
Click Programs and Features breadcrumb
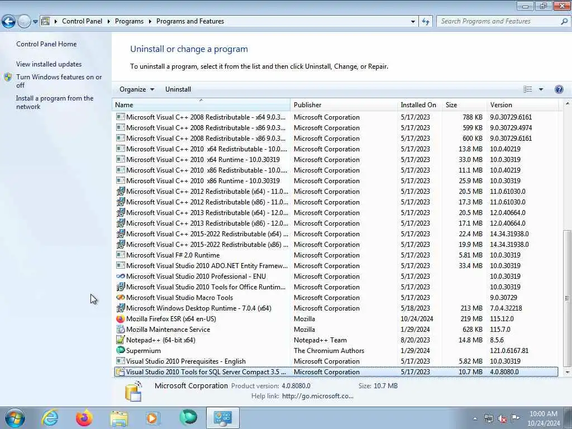point(190,21)
